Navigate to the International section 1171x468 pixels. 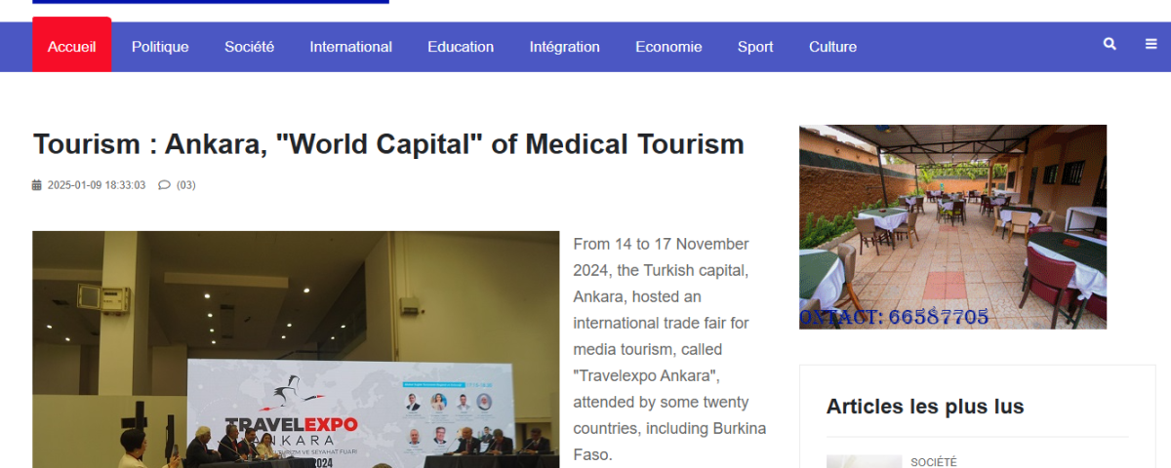[350, 47]
